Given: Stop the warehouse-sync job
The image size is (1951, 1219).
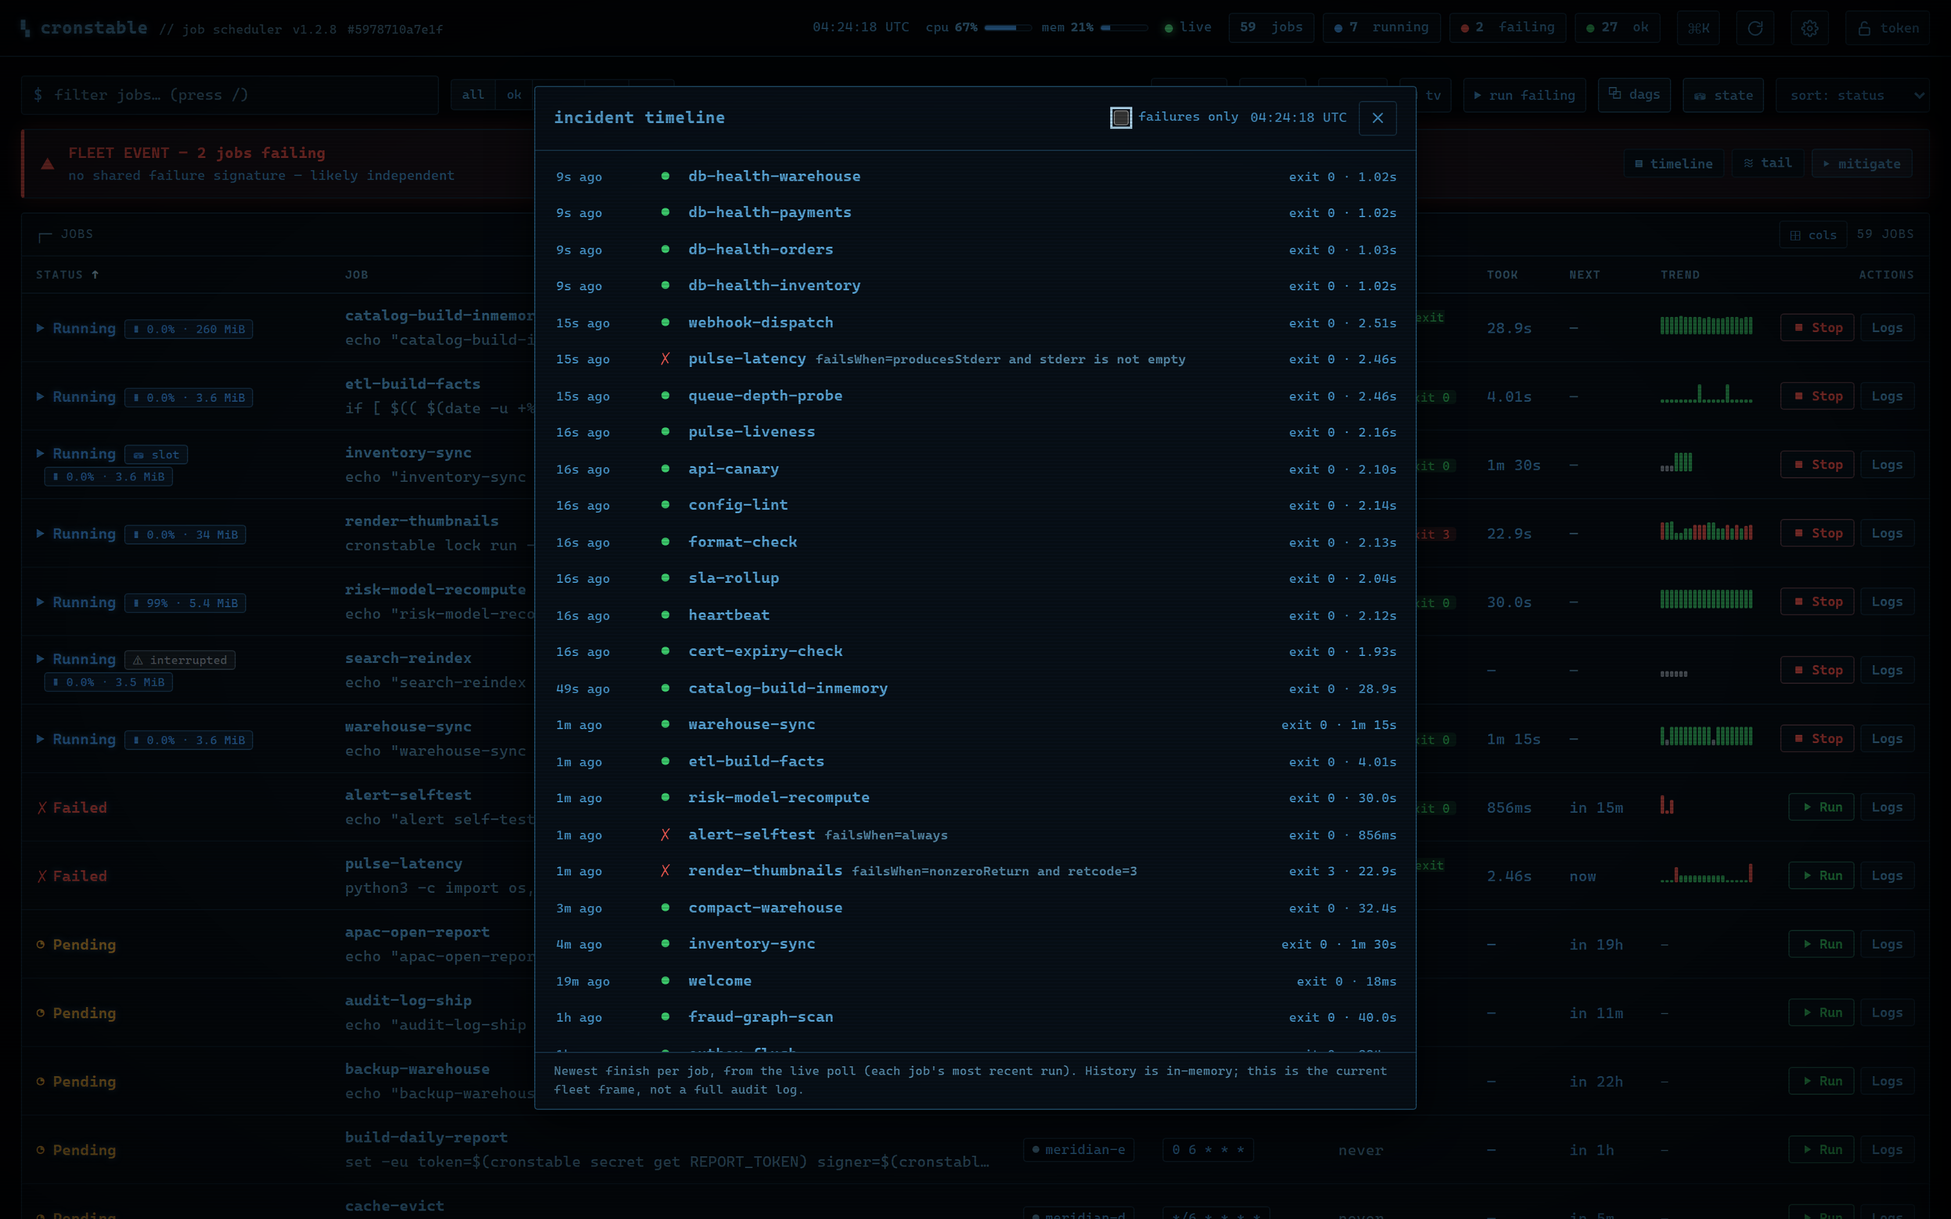Looking at the screenshot, I should (x=1817, y=738).
